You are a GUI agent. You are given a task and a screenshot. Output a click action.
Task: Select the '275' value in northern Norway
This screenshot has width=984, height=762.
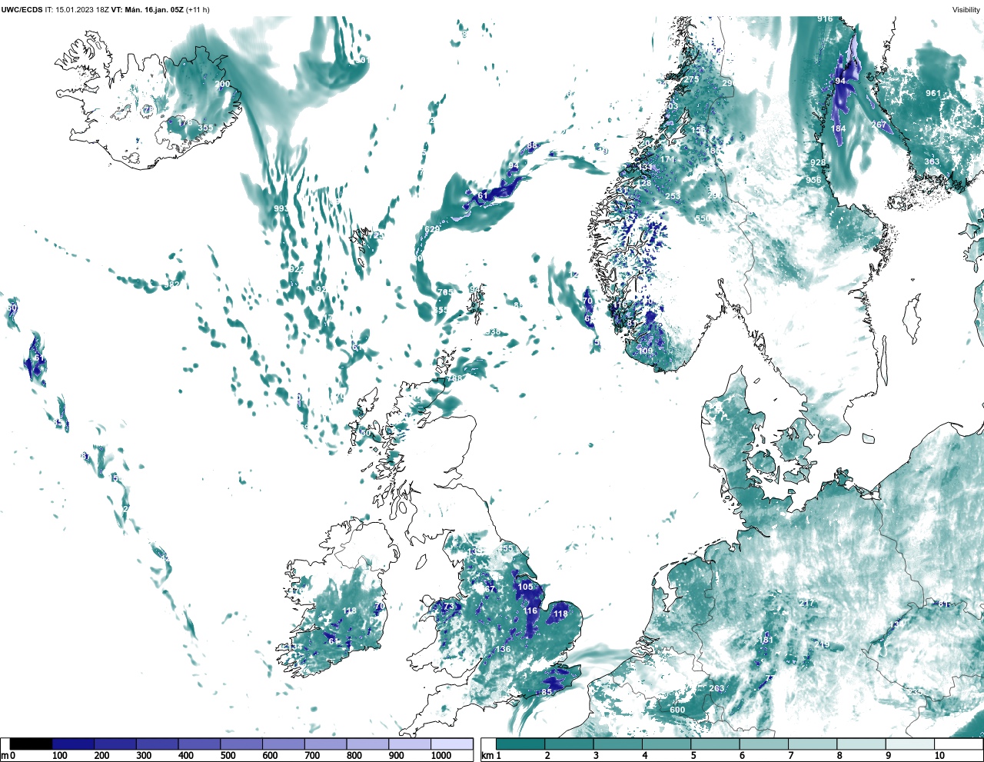(692, 79)
